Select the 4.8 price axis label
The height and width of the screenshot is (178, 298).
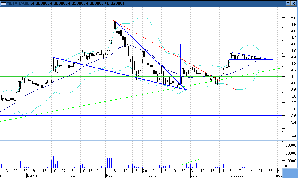click(x=293, y=31)
